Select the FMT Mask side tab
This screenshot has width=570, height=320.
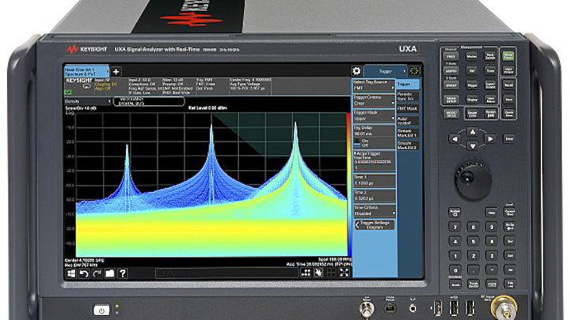tap(408, 109)
